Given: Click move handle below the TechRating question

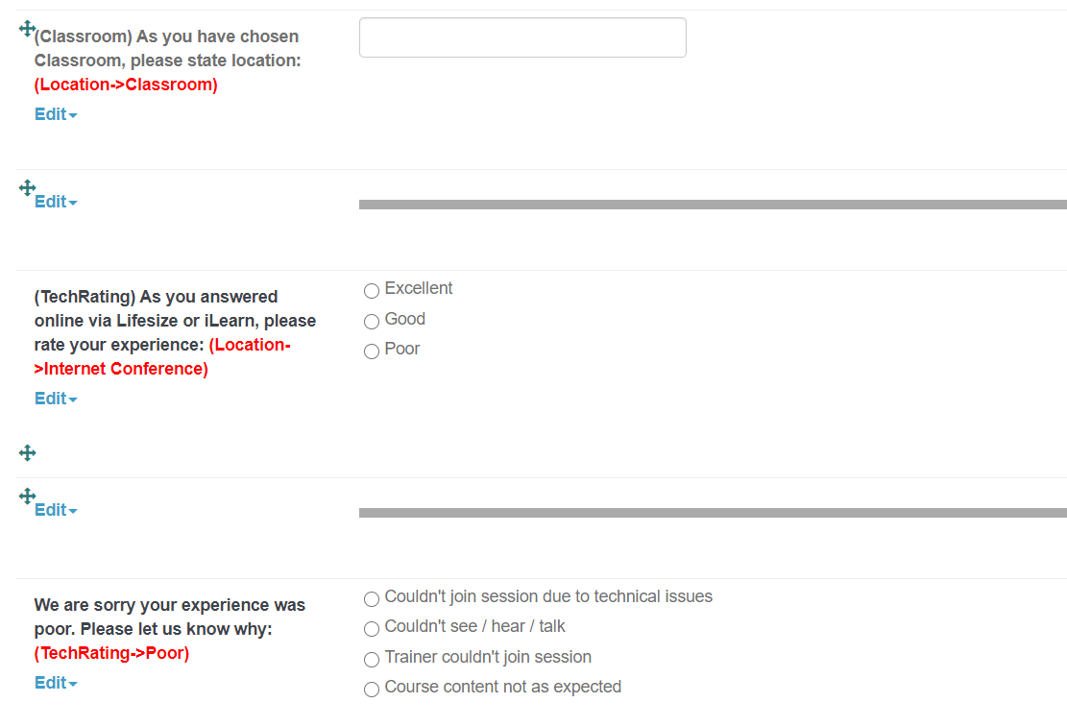Looking at the screenshot, I should pyautogui.click(x=27, y=452).
